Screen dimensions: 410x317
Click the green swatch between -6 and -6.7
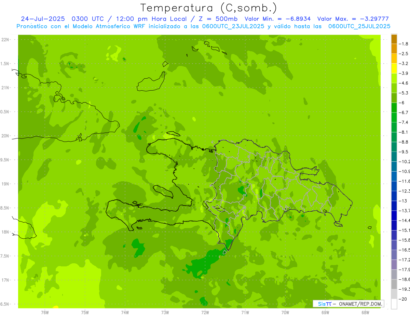[394, 107]
